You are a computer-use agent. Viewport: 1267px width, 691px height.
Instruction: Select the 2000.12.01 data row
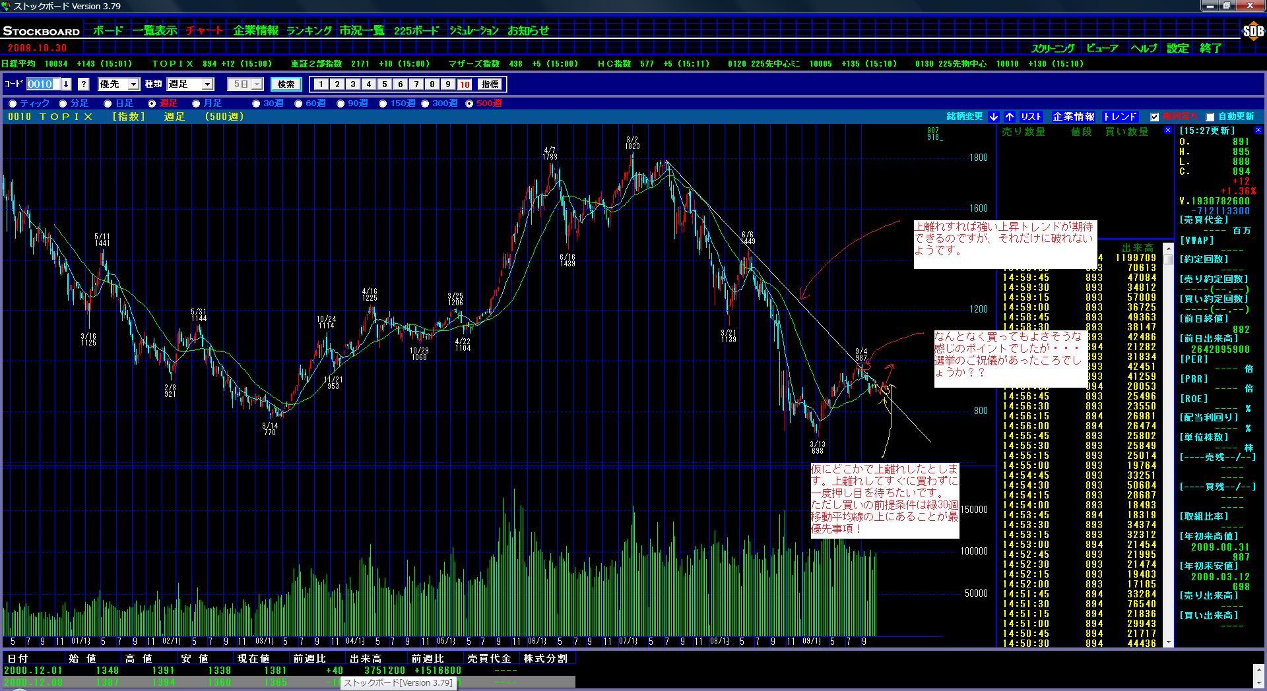[x=289, y=671]
